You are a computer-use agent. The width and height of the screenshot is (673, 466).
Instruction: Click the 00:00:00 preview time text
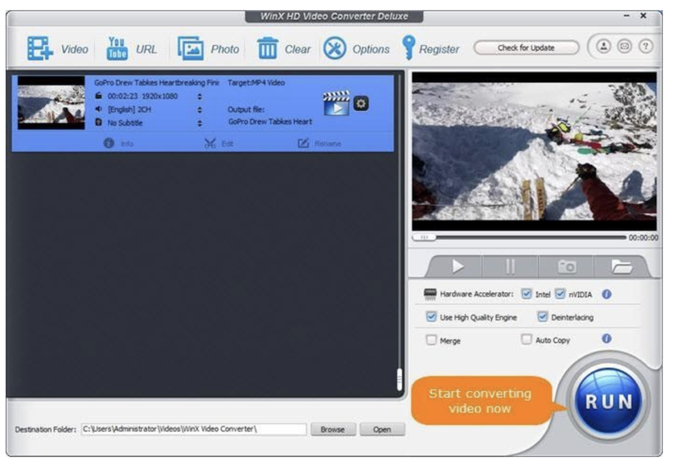[x=643, y=238]
